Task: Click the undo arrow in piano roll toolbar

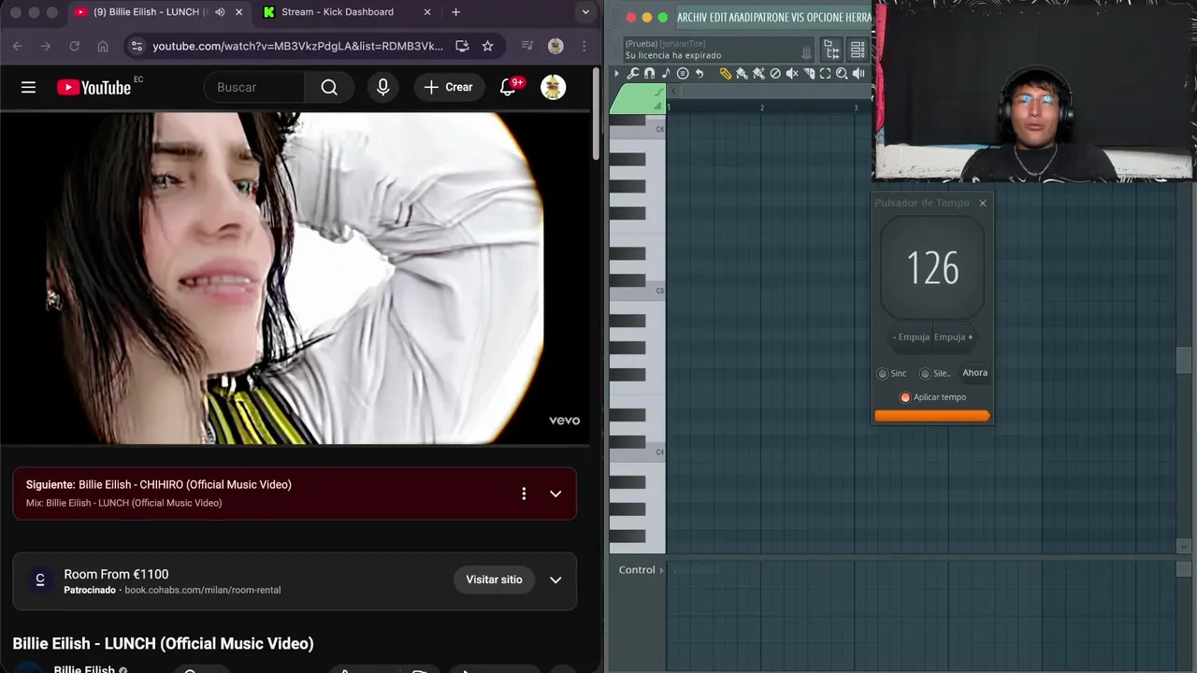Action: point(699,74)
